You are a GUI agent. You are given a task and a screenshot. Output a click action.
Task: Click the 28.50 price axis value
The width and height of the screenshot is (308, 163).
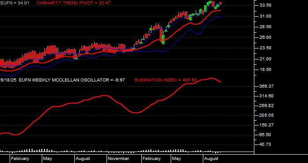266,27
